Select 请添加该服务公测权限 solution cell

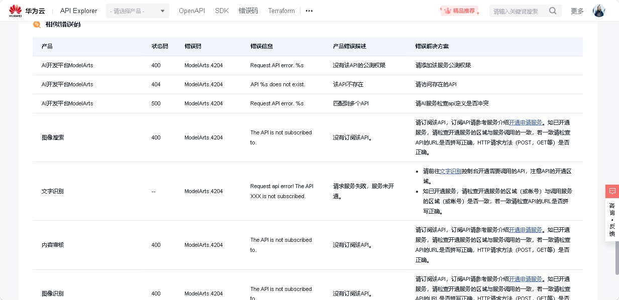click(443, 65)
